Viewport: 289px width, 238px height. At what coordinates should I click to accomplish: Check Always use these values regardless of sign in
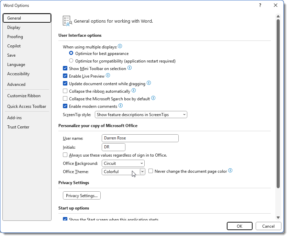[65, 155]
